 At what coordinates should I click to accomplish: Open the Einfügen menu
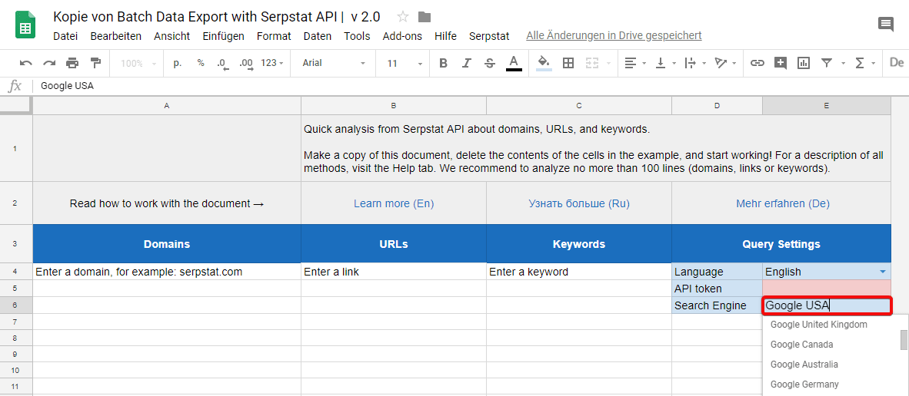coord(223,36)
